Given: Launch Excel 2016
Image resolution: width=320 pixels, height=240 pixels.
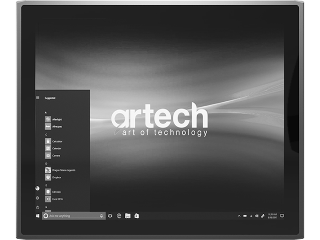Looking at the screenshot, I should coord(57,199).
